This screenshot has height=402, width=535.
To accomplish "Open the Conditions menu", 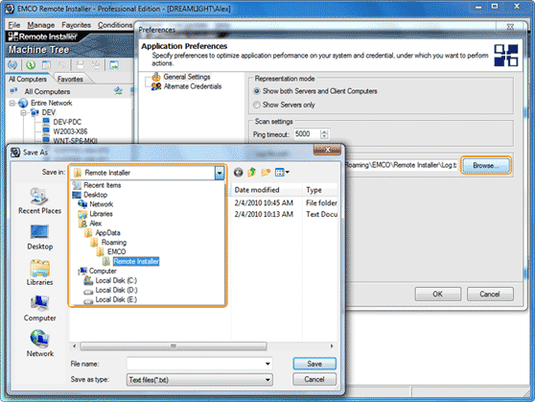I will coord(115,25).
